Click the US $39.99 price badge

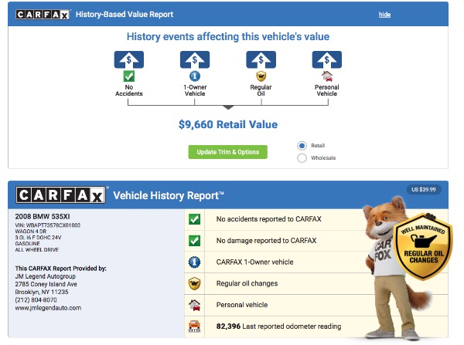[x=424, y=189]
